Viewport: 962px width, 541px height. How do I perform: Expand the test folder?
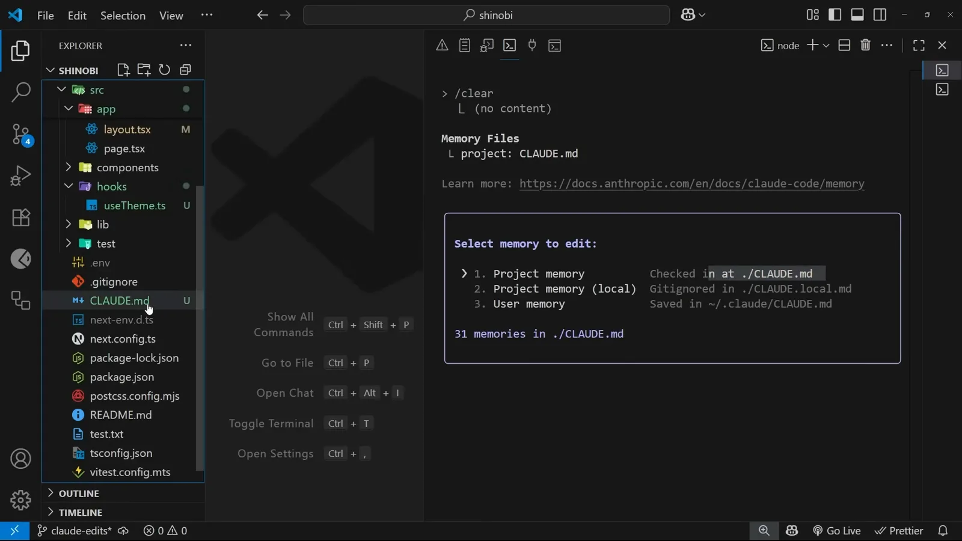pos(69,243)
